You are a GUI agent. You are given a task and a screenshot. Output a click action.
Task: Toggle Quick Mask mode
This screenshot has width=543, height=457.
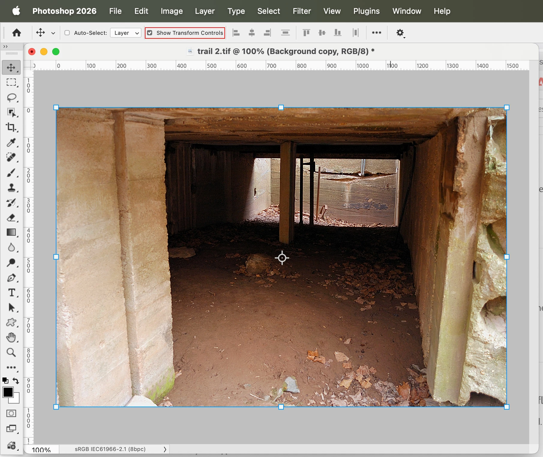pos(11,413)
